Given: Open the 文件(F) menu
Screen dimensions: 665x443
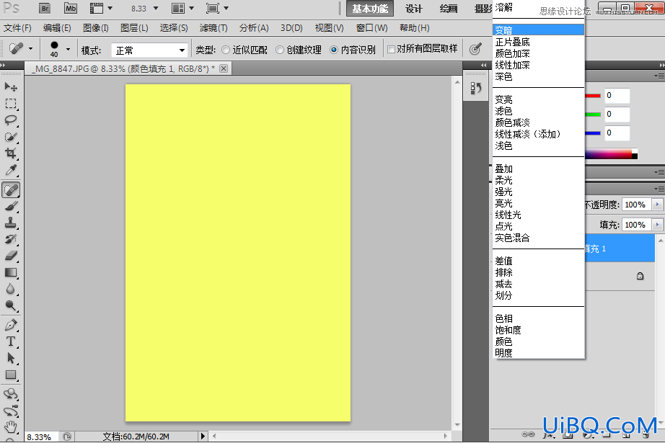Looking at the screenshot, I should click(x=17, y=28).
